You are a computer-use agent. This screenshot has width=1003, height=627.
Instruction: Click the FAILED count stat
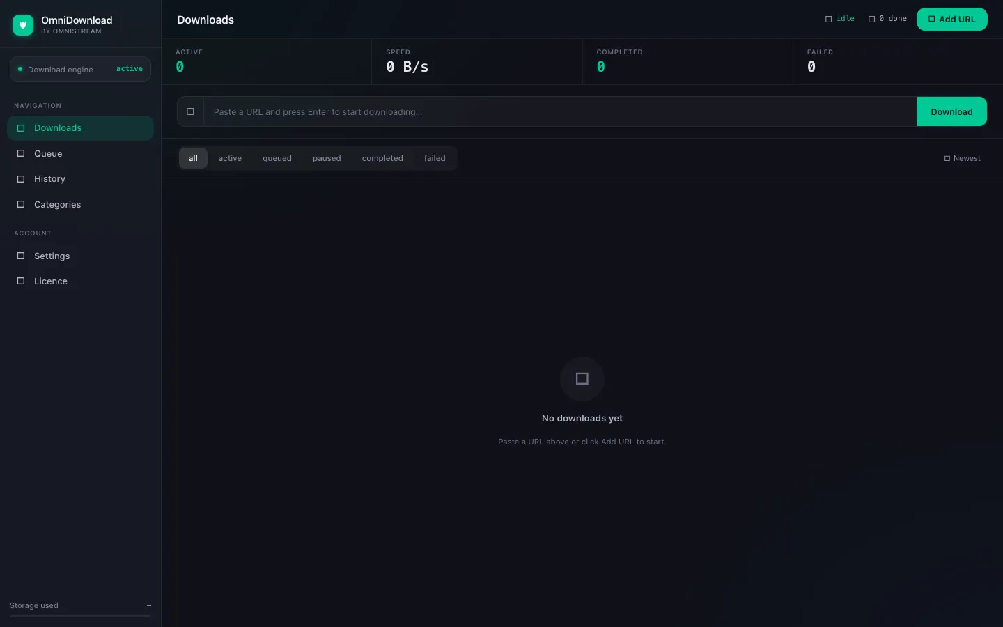coord(811,67)
